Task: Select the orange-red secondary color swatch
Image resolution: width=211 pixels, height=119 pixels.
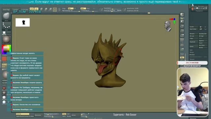Action: click(x=4, y=59)
